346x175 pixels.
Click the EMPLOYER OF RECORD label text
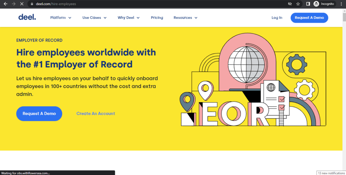[39, 40]
